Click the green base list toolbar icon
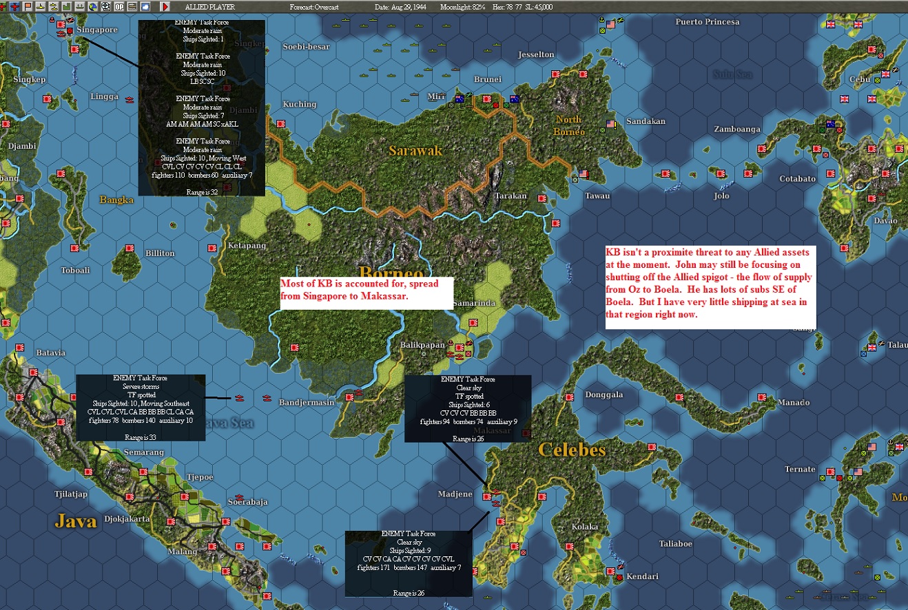The height and width of the screenshot is (610, 908). pos(66,6)
